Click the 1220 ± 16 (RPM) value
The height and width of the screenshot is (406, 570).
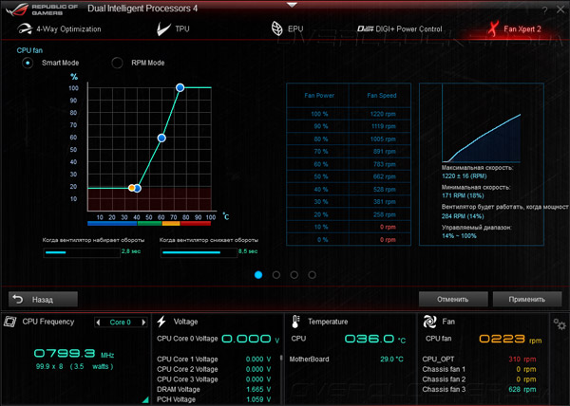click(464, 176)
